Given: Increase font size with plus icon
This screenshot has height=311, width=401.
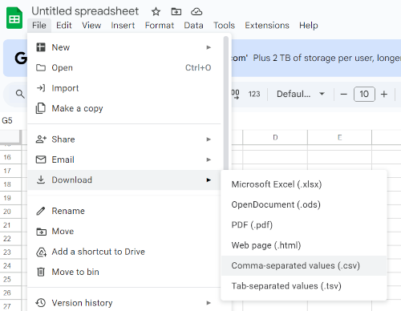Looking at the screenshot, I should pyautogui.click(x=384, y=95).
